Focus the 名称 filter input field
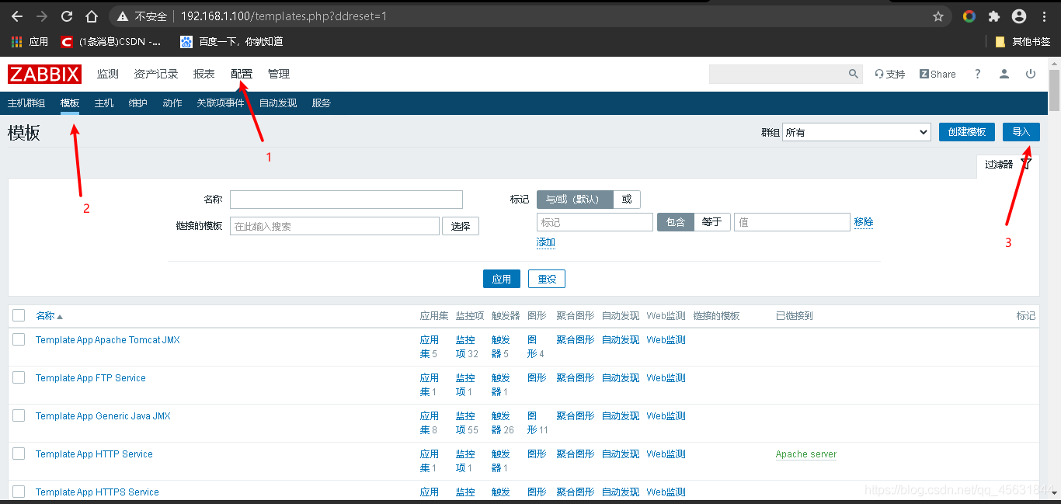The height and width of the screenshot is (504, 1061). (x=346, y=200)
